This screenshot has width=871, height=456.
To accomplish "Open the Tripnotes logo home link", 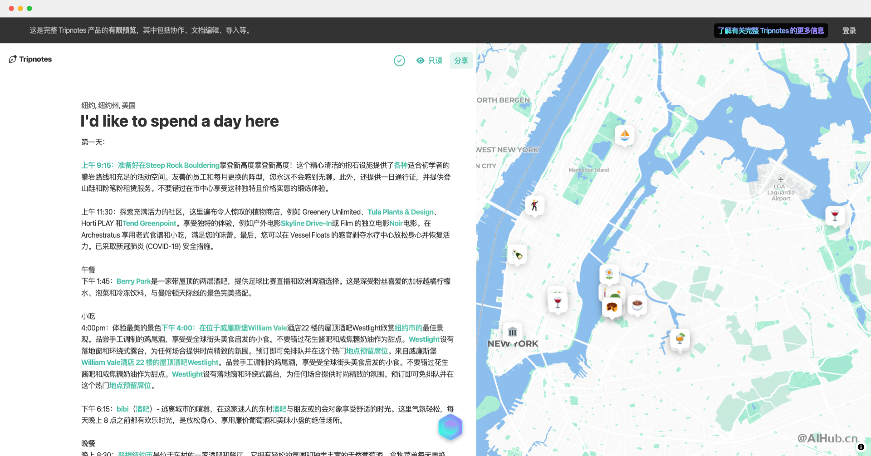I will point(30,59).
